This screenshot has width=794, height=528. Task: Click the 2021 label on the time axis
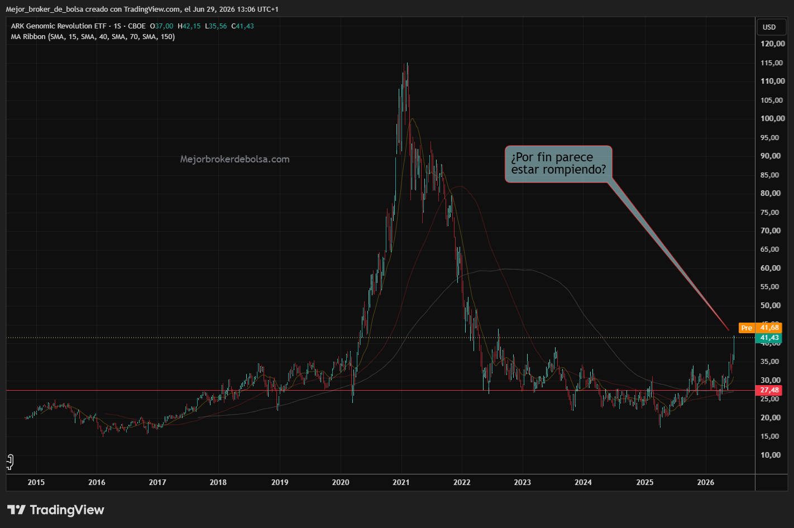click(401, 482)
